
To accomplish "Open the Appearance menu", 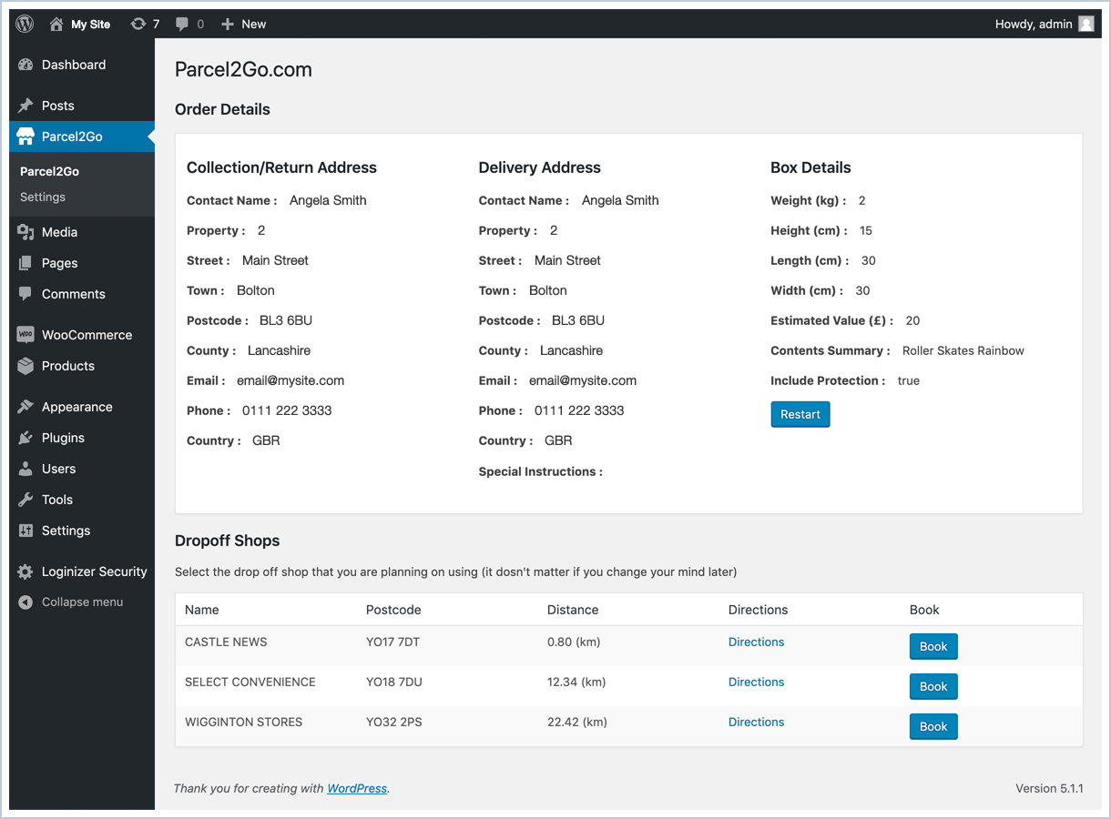I will pos(76,407).
